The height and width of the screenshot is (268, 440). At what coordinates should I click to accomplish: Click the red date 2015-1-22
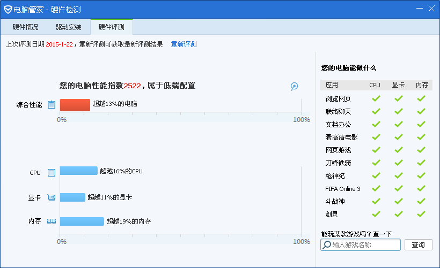point(59,44)
